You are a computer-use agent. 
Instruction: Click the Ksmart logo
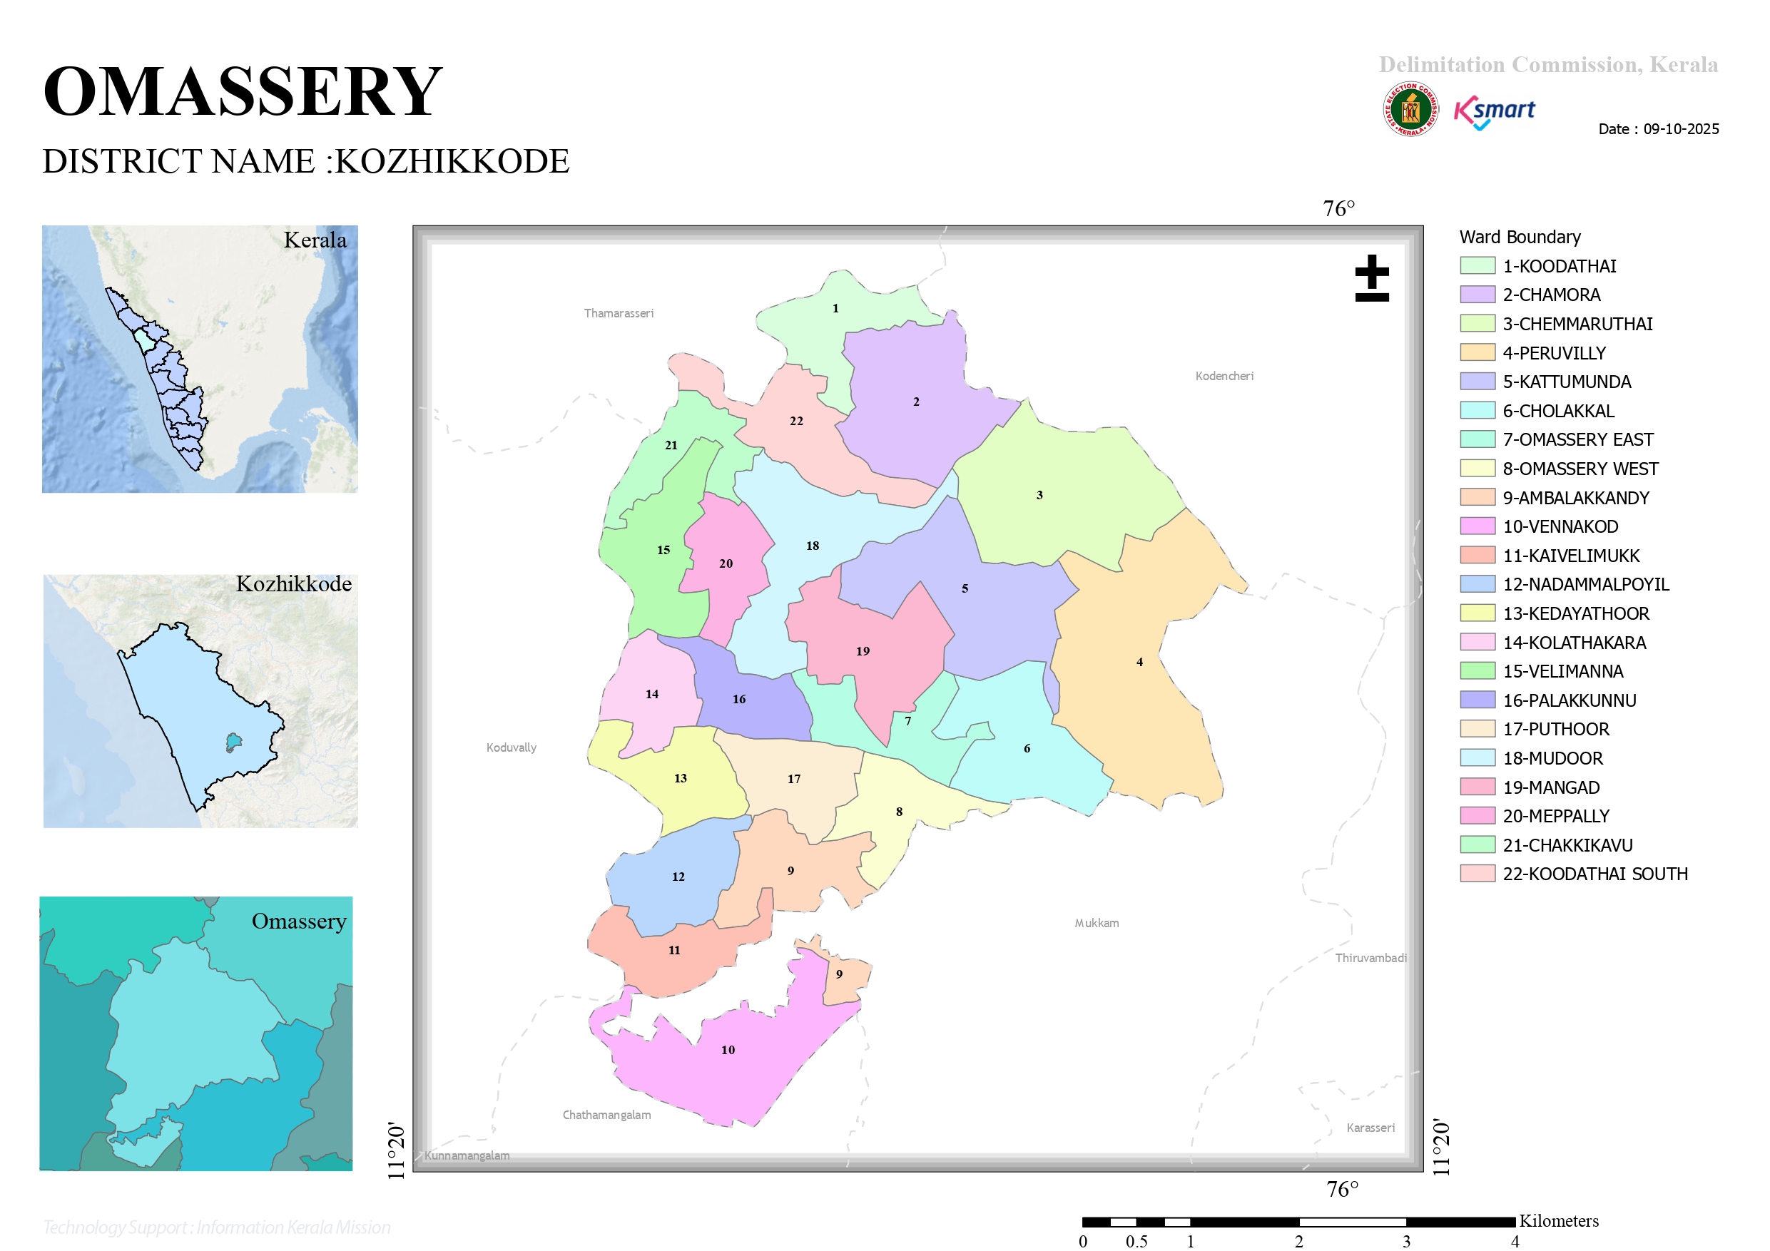pyautogui.click(x=1494, y=113)
